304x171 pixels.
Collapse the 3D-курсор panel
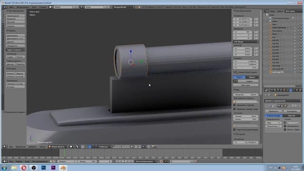[x=234, y=134]
